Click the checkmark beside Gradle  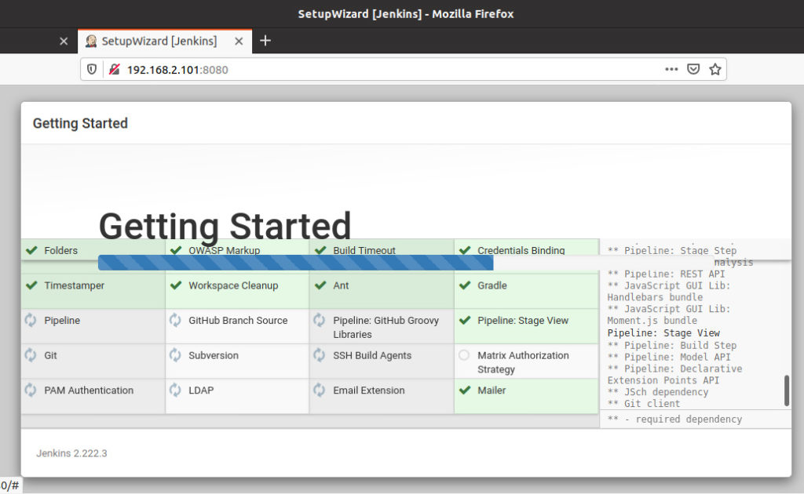coord(465,285)
